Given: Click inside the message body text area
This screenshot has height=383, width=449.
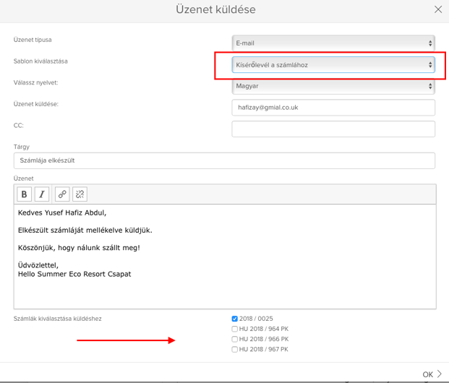Looking at the screenshot, I should 225,257.
